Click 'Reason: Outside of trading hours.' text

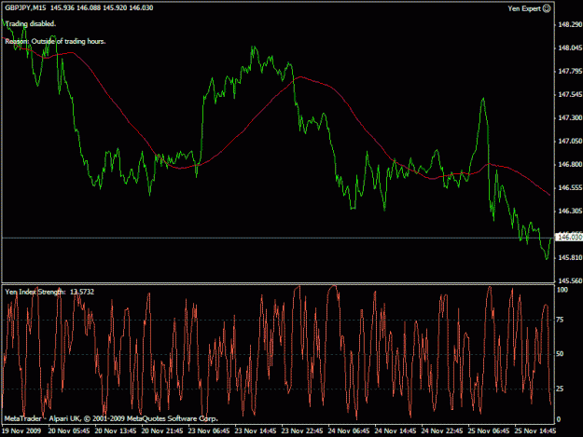click(55, 41)
